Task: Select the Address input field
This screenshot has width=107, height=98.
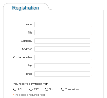Action: pyautogui.click(x=62, y=49)
